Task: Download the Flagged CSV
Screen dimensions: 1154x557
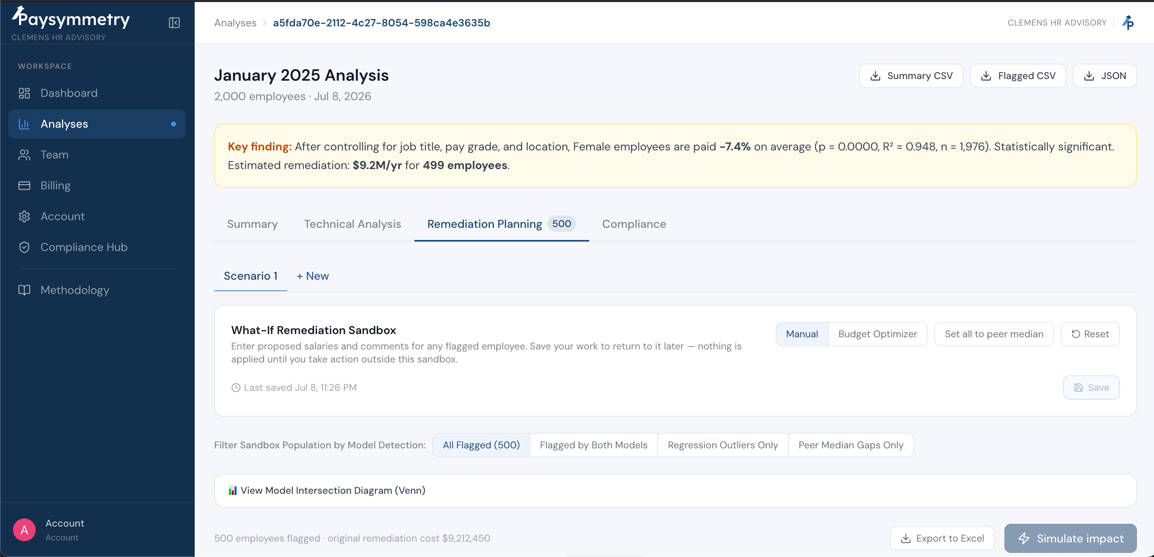Action: click(x=1018, y=76)
